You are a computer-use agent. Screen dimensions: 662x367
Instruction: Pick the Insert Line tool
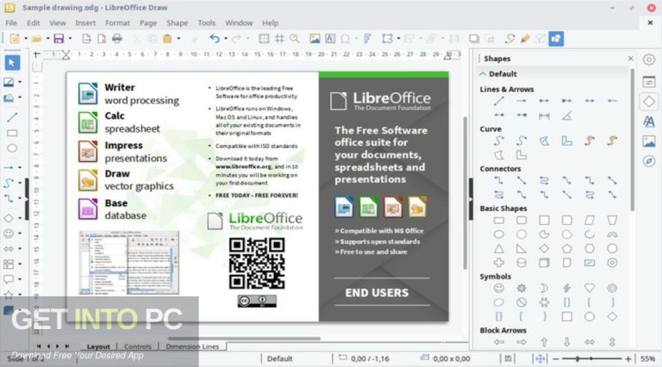point(12,117)
